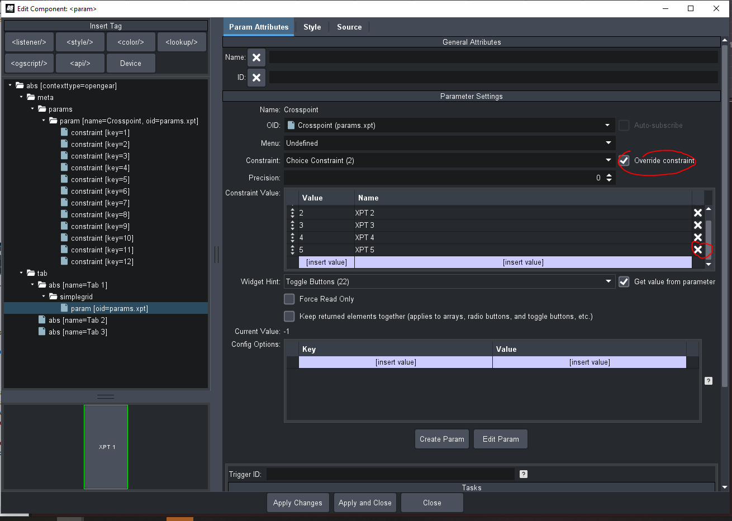Click the folder icon of the params node
Viewport: 732px width, 521px height.
[x=42, y=109]
